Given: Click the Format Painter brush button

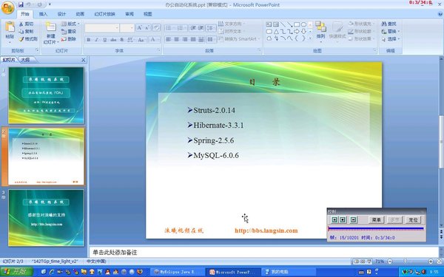Looking at the screenshot, I should coord(28,39).
